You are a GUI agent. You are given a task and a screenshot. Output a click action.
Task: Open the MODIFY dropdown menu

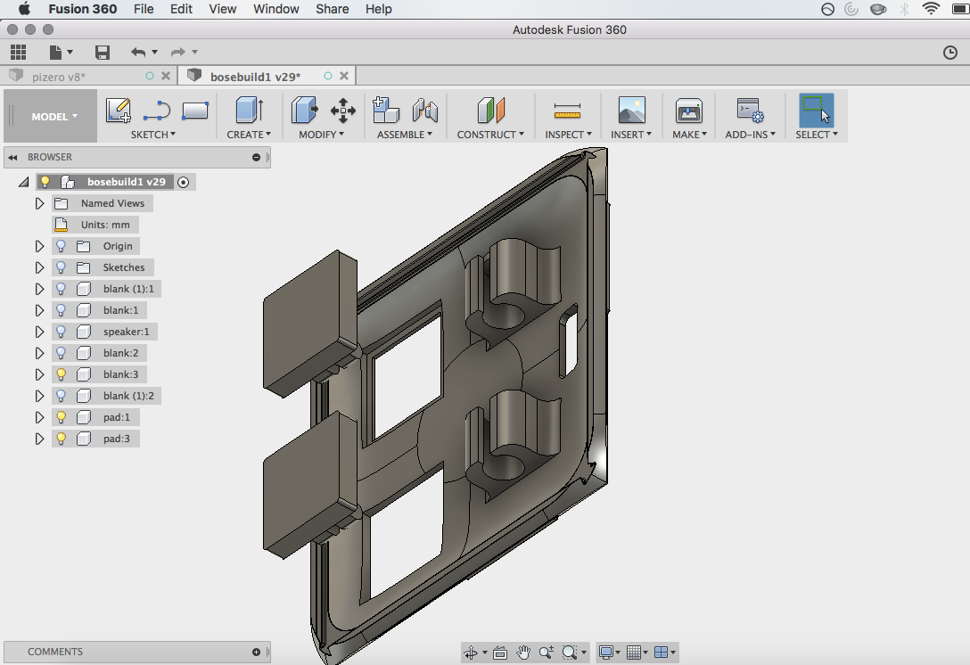[x=321, y=135]
